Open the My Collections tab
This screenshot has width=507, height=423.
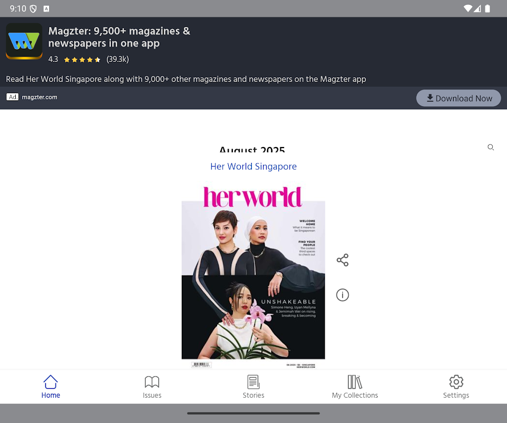pyautogui.click(x=355, y=387)
